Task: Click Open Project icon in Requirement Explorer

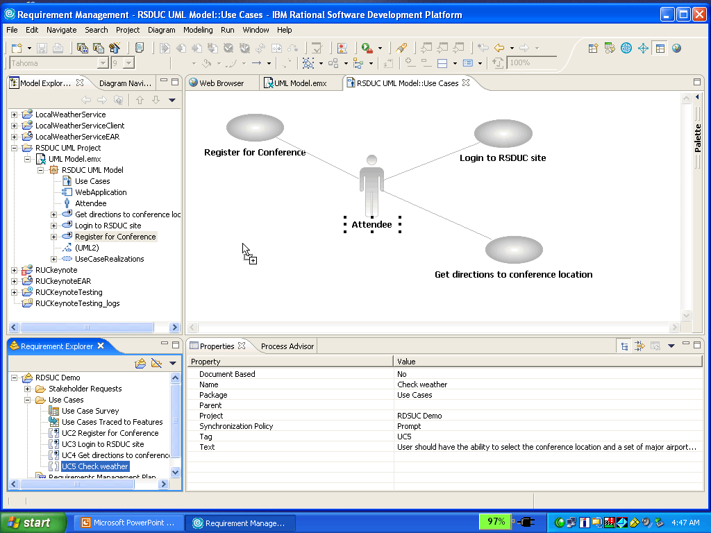Action: [140, 363]
